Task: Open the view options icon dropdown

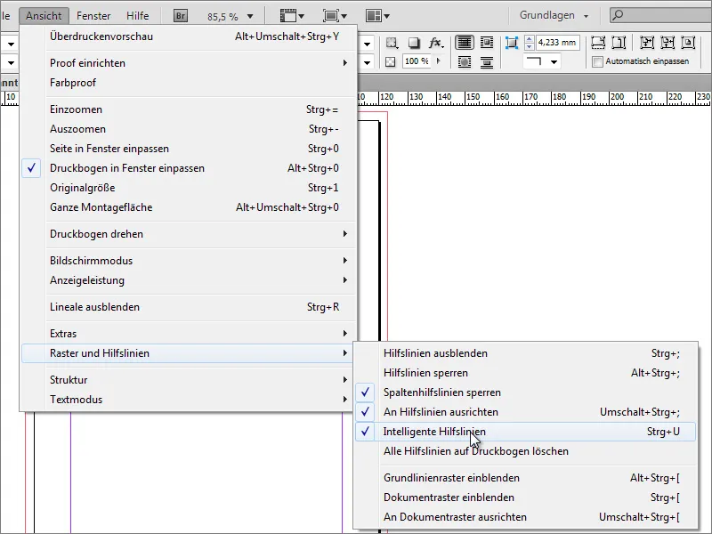Action: 292,16
